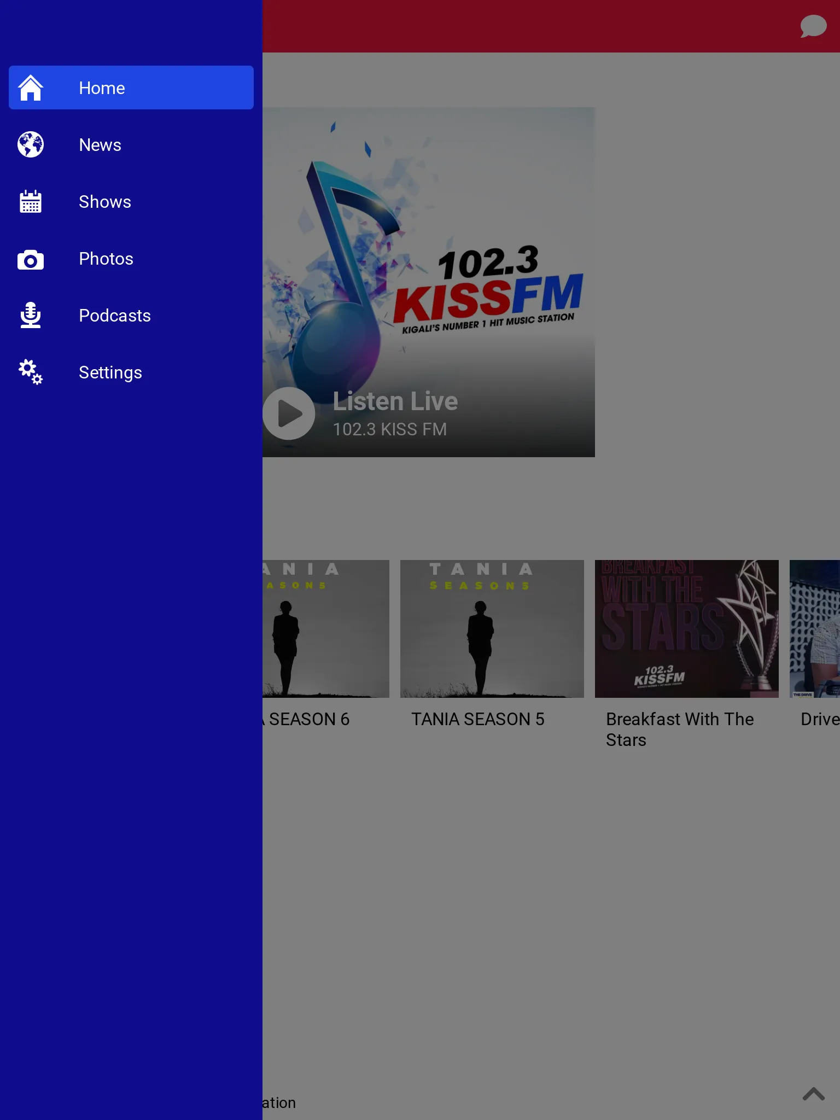
Task: Go to the News menu label
Action: (x=100, y=145)
